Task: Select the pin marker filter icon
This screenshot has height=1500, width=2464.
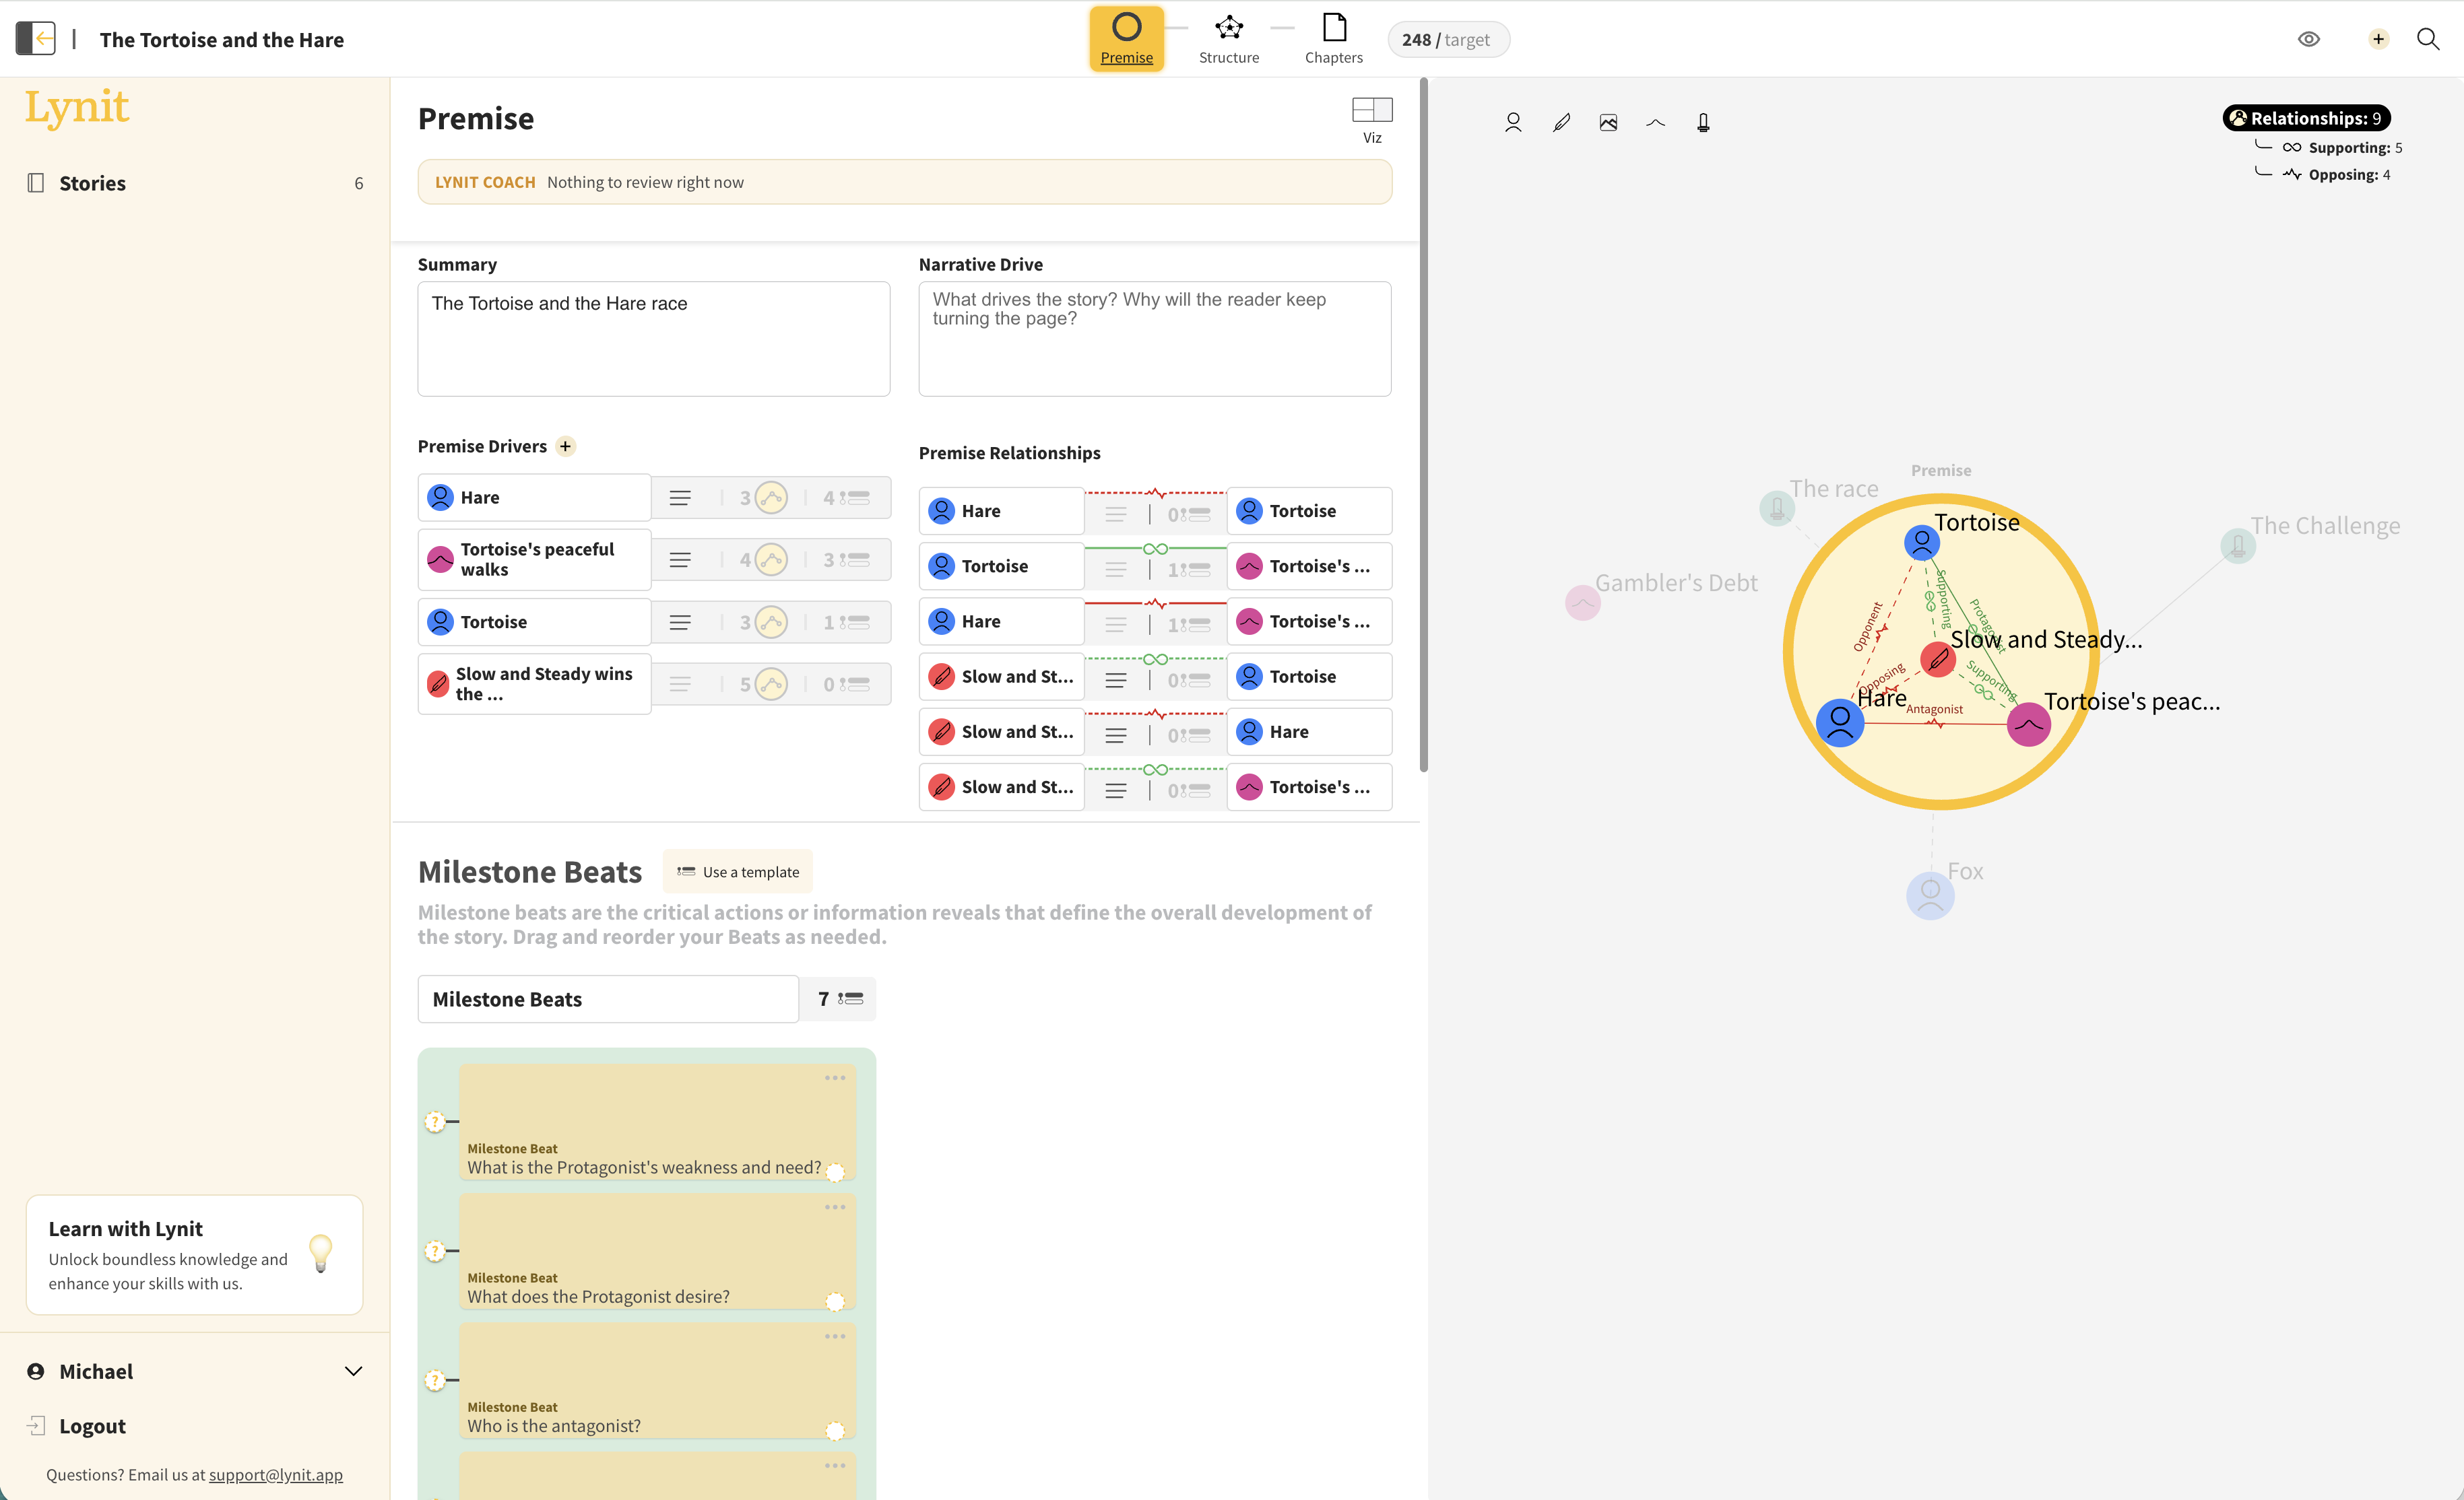Action: click(x=1703, y=123)
